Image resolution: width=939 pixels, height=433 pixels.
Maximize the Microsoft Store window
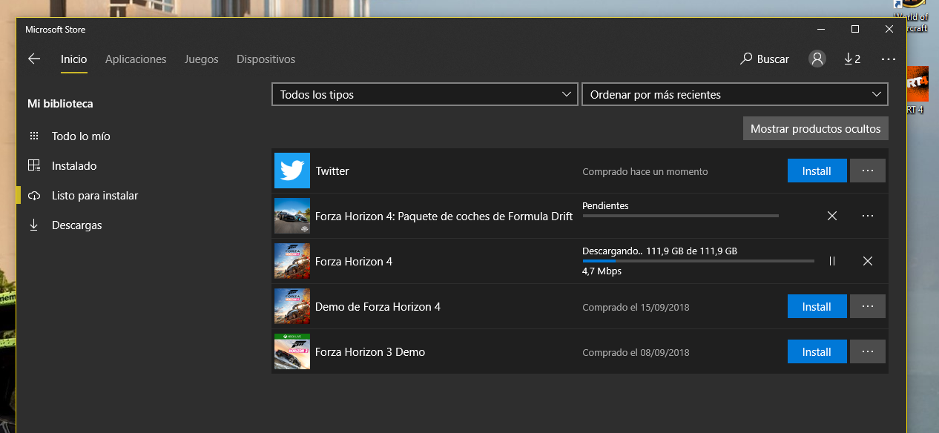855,30
